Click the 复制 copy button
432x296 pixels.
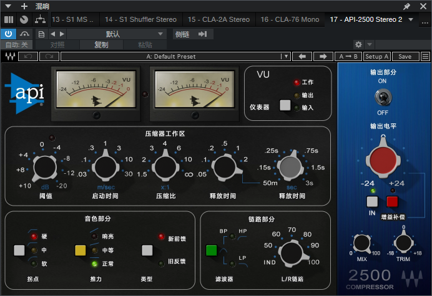click(101, 45)
